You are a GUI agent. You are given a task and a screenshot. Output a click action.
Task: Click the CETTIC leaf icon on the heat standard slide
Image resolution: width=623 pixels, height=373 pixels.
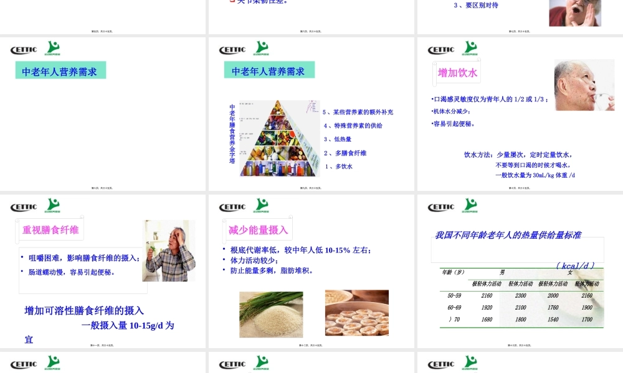(x=470, y=204)
